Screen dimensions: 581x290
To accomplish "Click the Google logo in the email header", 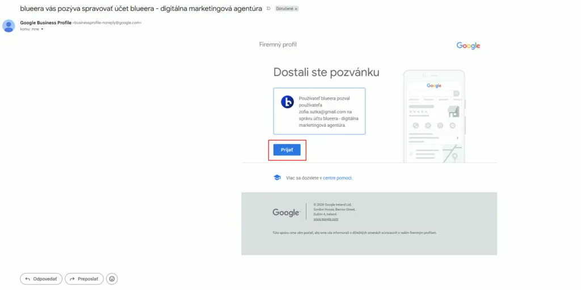I will [468, 45].
